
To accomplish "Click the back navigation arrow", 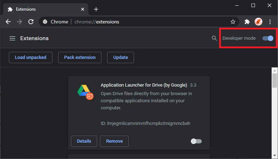I will [x=8, y=22].
